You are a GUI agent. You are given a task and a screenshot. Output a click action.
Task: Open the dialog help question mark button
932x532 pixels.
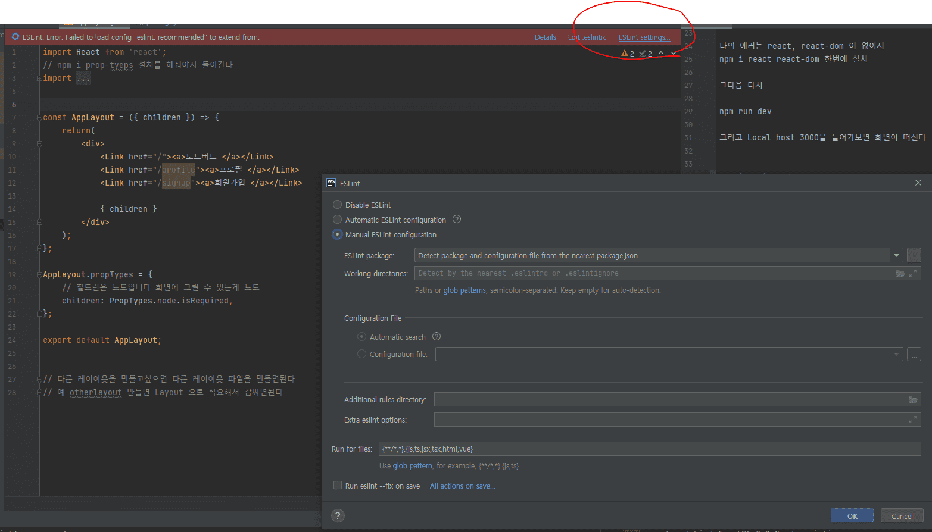click(x=338, y=515)
